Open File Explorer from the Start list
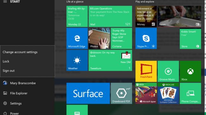Viewport: 206px width, 115px height. pos(19,93)
